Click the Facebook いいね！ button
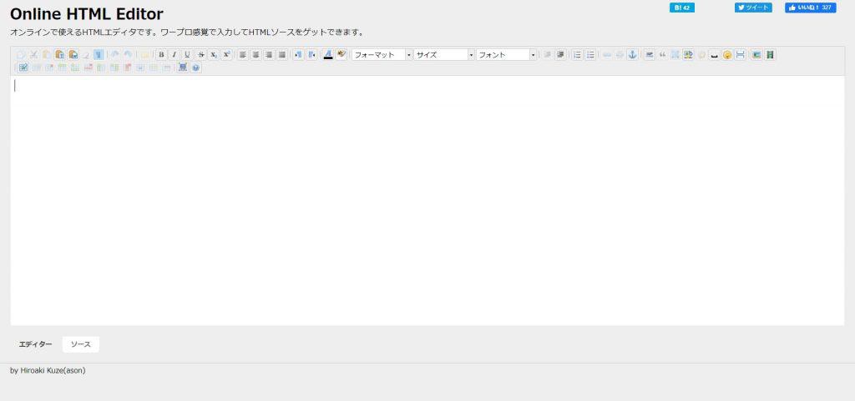The width and height of the screenshot is (855, 401). pos(810,8)
